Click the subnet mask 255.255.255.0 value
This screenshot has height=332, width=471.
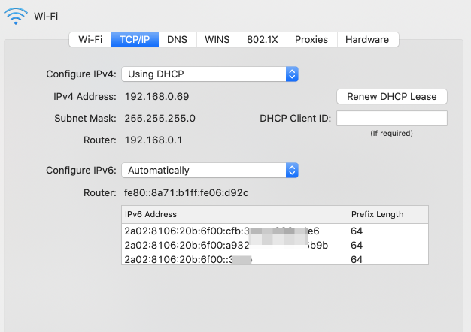point(160,119)
